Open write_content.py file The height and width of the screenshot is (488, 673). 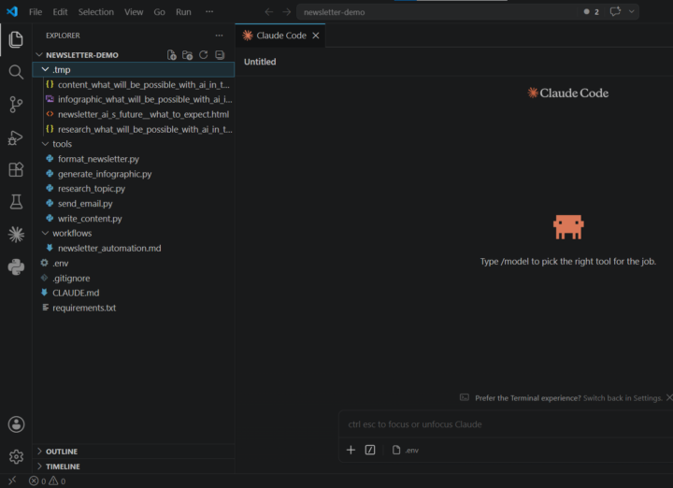134,219
